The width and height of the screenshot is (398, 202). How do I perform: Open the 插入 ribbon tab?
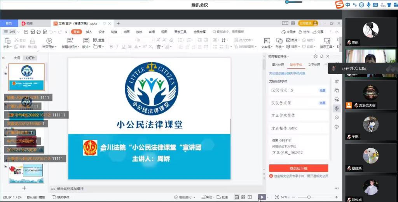click(89, 32)
